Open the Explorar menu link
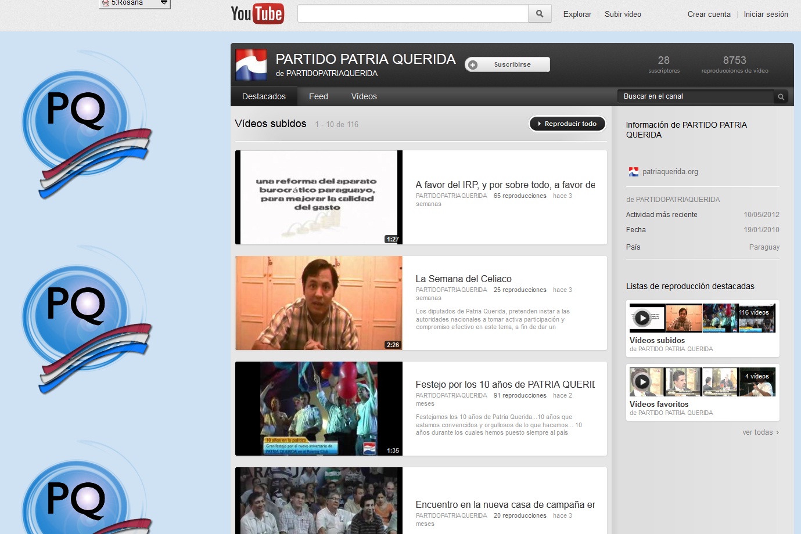 point(577,15)
